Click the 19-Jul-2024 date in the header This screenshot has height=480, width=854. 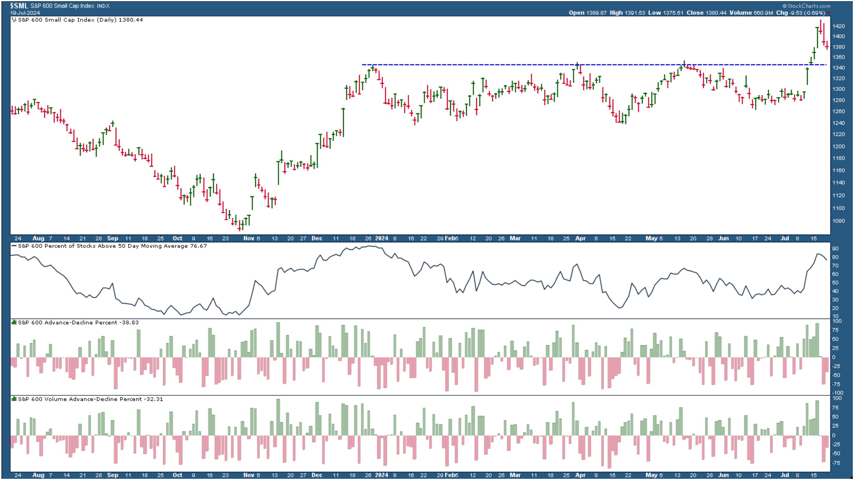point(25,13)
